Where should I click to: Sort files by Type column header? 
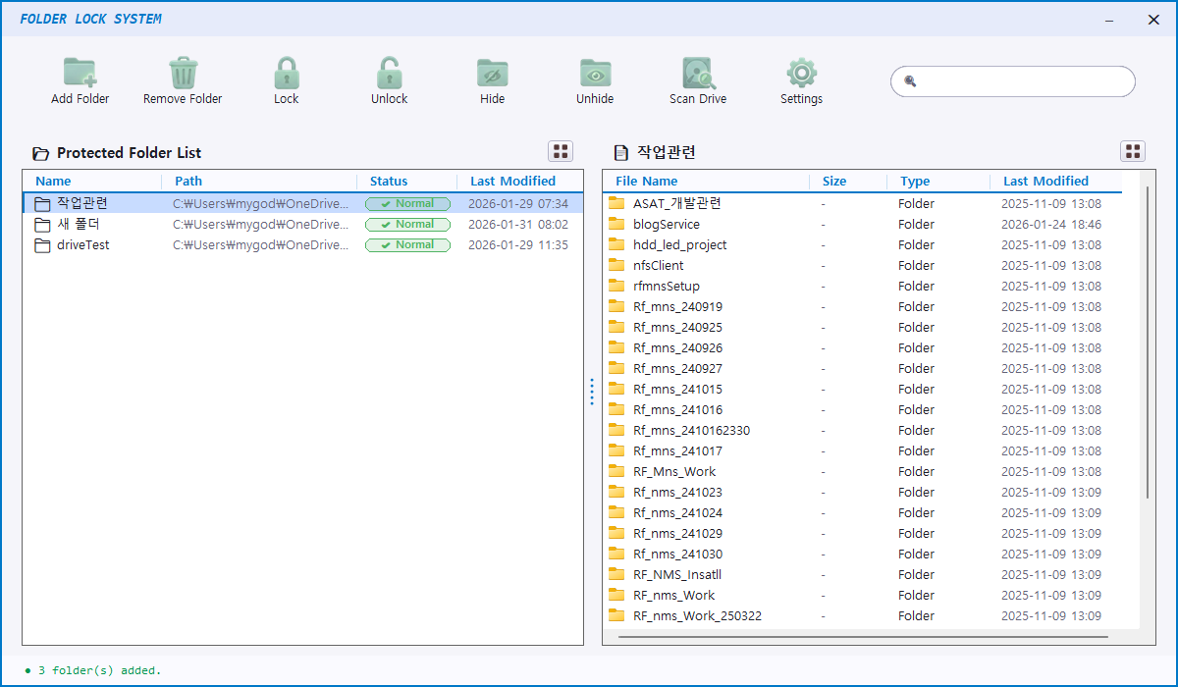pyautogui.click(x=915, y=181)
